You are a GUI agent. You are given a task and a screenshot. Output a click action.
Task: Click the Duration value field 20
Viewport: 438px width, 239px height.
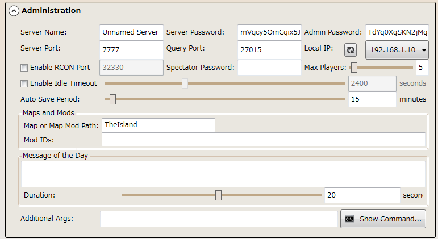tap(362, 195)
